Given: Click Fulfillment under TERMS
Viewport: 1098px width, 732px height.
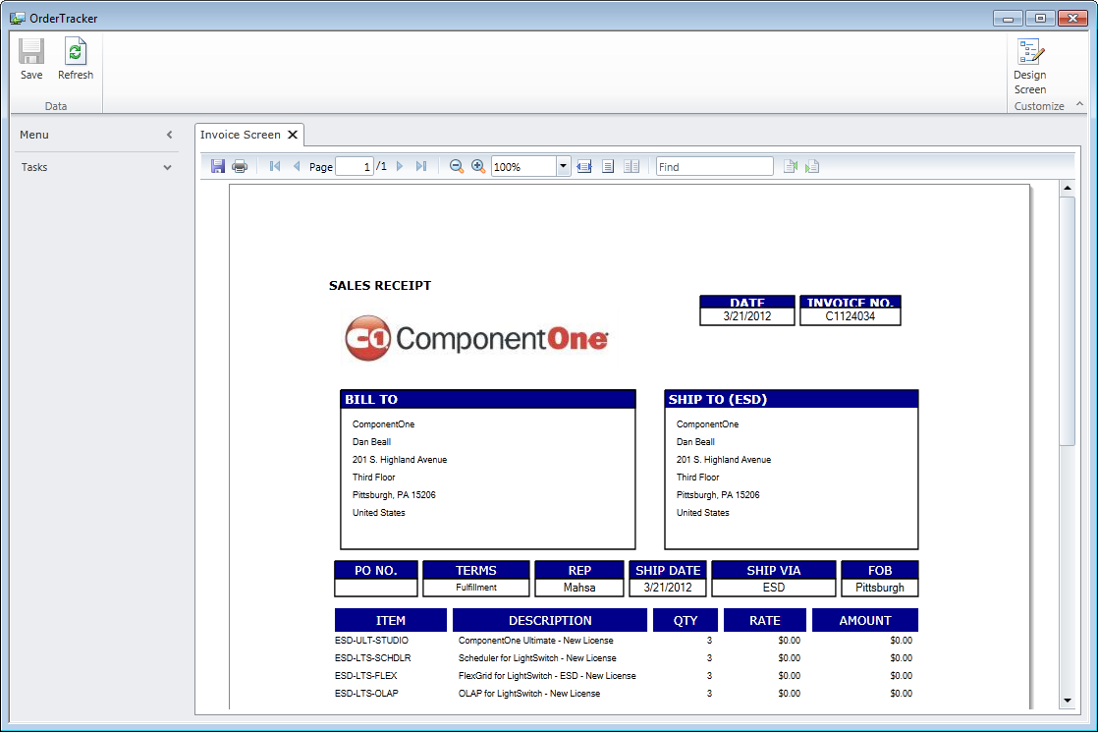Looking at the screenshot, I should click(476, 588).
